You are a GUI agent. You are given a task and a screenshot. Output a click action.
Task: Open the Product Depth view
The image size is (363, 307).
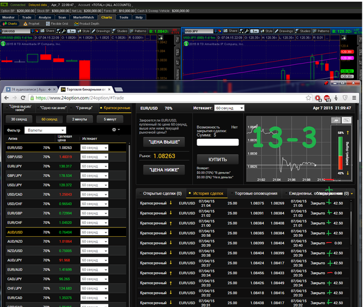click(x=87, y=24)
